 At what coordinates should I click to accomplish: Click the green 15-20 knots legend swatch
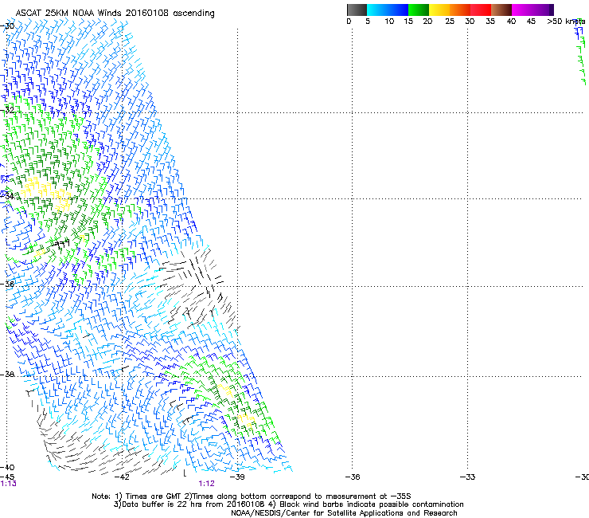(x=419, y=10)
